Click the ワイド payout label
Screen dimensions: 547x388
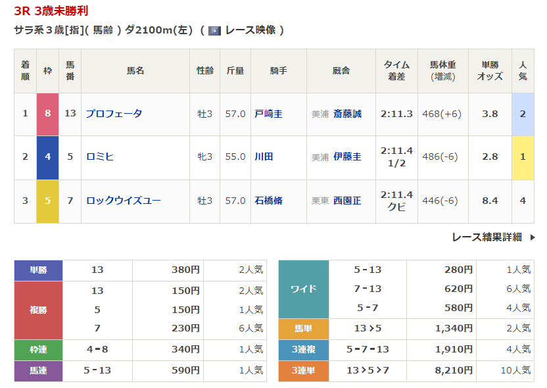(x=303, y=289)
